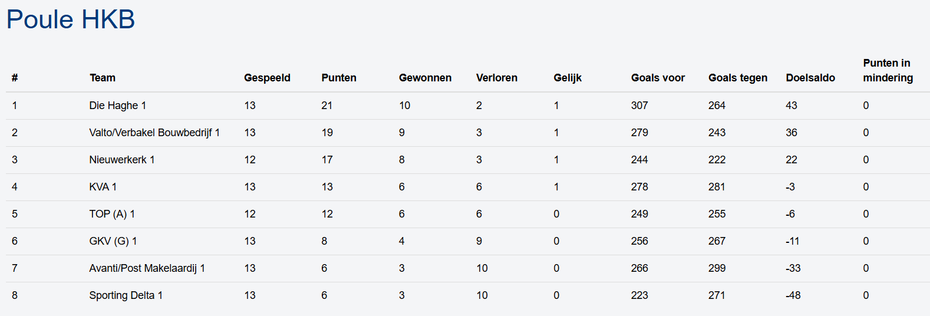The height and width of the screenshot is (316, 930).
Task: Select the Punten column header
Action: click(339, 78)
